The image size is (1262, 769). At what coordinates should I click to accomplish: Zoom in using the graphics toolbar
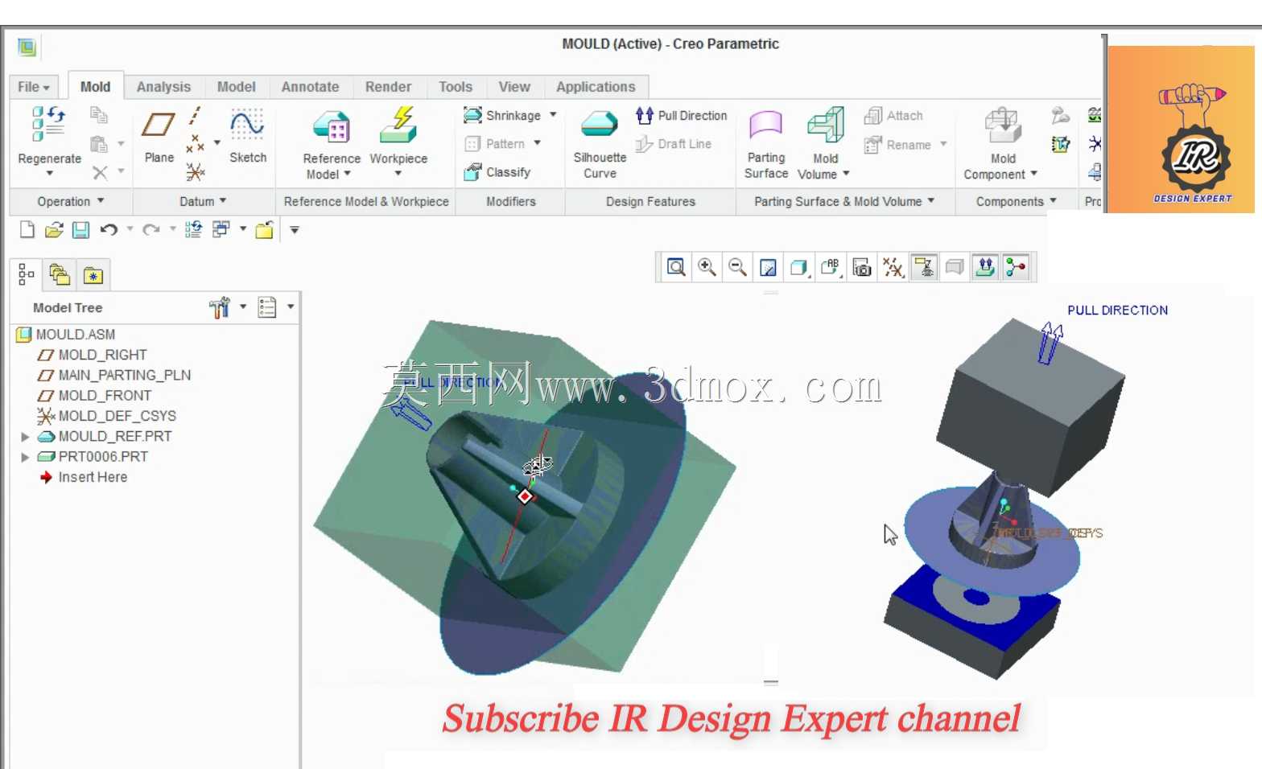click(707, 267)
